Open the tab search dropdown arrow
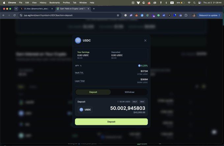Screen dimensions: 224x146 point(16,9)
